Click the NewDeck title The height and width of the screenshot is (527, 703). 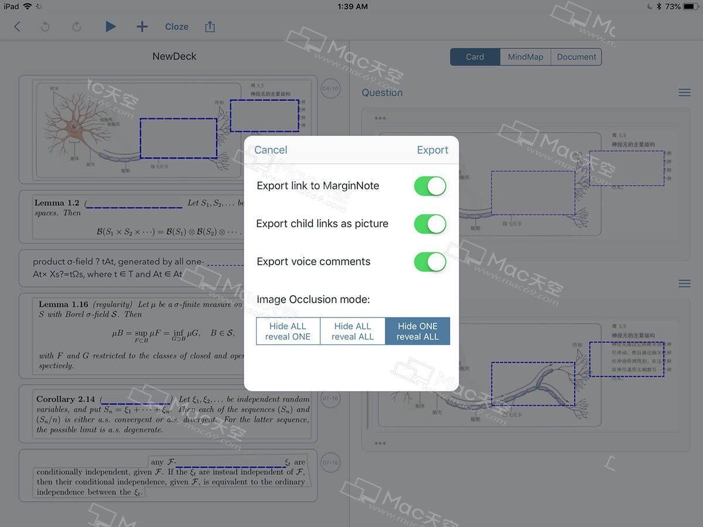tap(174, 56)
